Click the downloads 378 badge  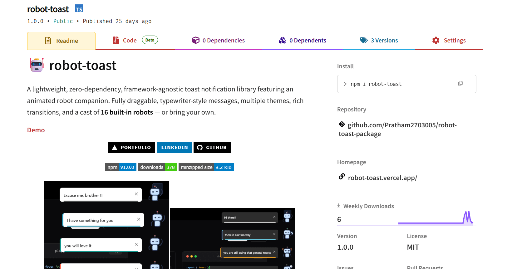click(x=157, y=167)
